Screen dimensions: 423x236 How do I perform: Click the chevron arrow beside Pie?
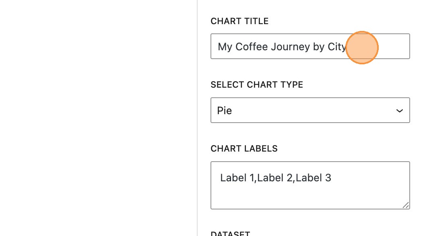coord(399,111)
